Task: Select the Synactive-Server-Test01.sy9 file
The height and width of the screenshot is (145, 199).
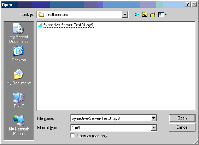Action: tap(68, 25)
